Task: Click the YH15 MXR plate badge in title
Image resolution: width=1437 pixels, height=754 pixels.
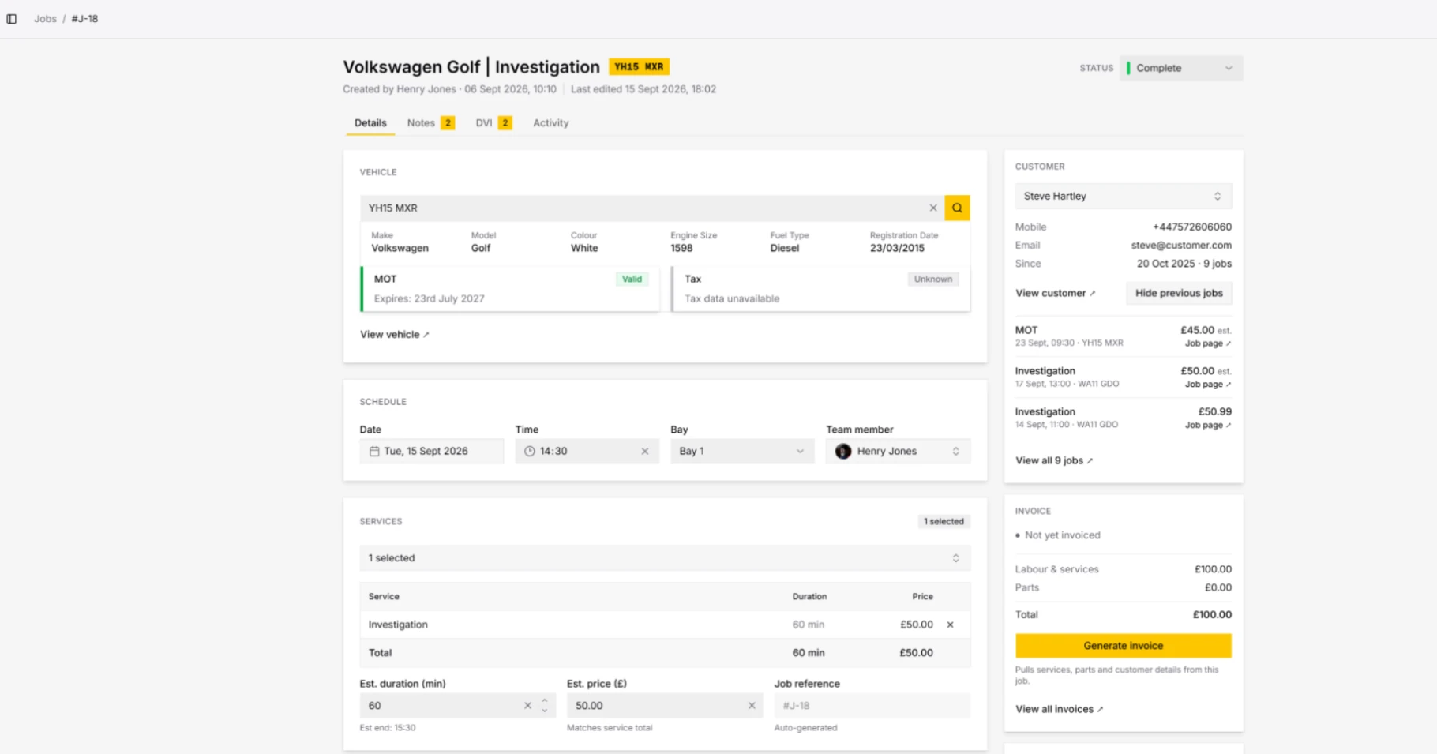Action: (x=639, y=67)
